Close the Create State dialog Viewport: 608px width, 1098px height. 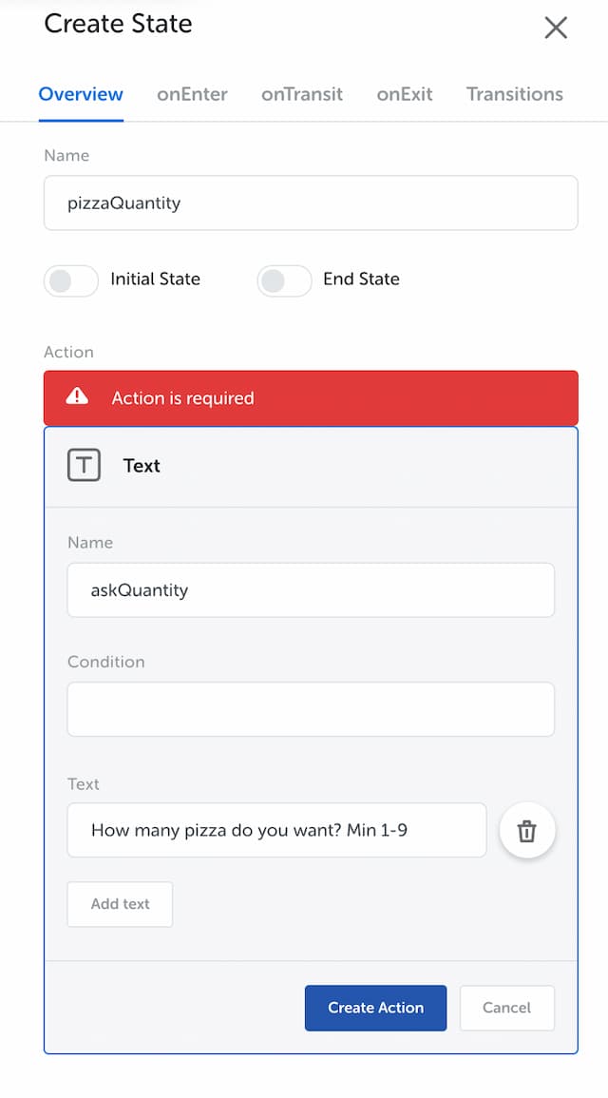(x=556, y=28)
